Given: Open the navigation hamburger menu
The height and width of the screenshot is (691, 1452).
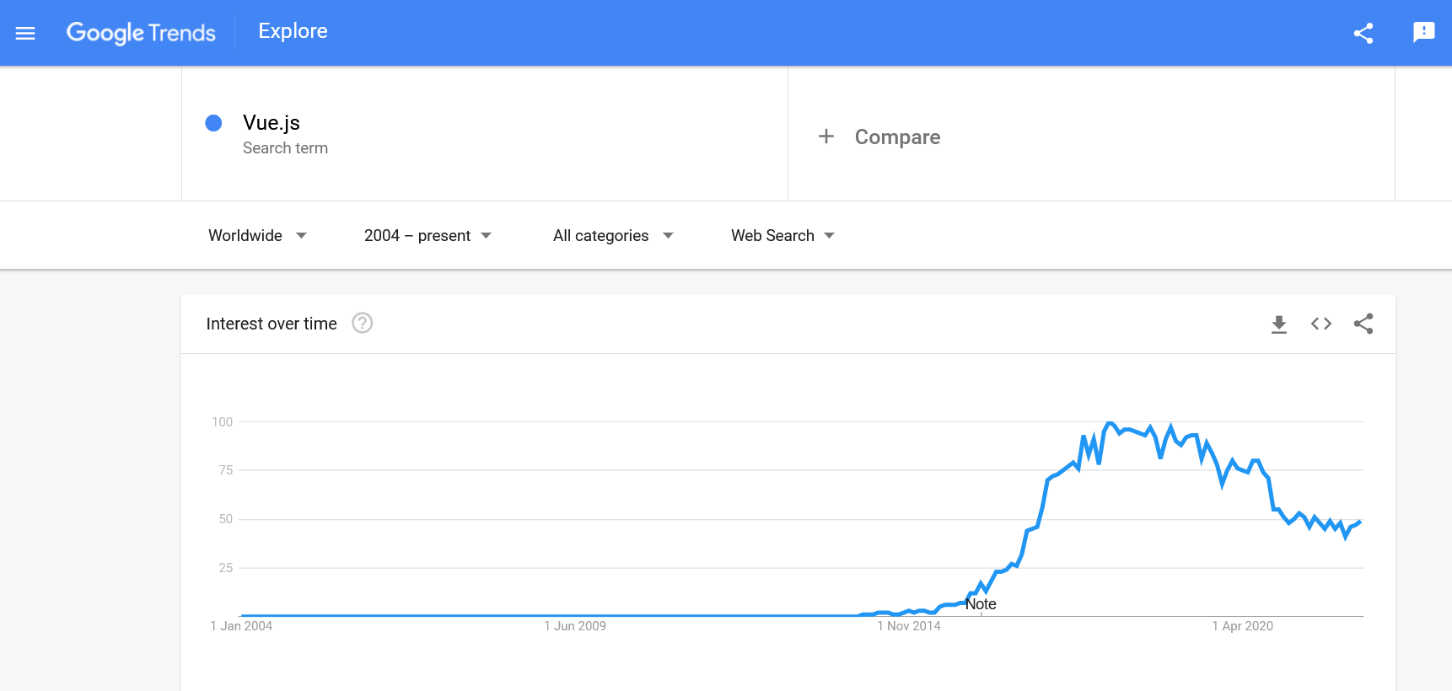Looking at the screenshot, I should click(x=25, y=33).
